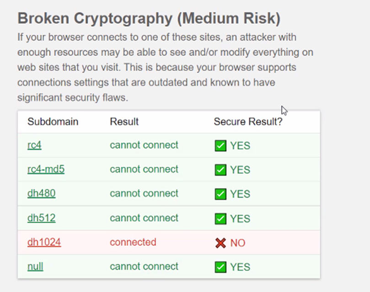Click the green checkmark in the dh512 row

(220, 218)
